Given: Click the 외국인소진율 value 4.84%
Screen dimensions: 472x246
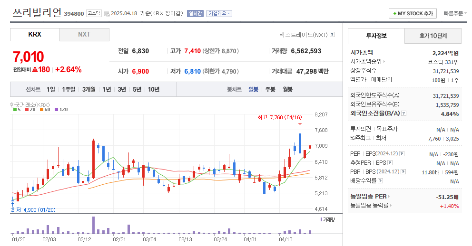Looking at the screenshot, I should [x=450, y=114].
